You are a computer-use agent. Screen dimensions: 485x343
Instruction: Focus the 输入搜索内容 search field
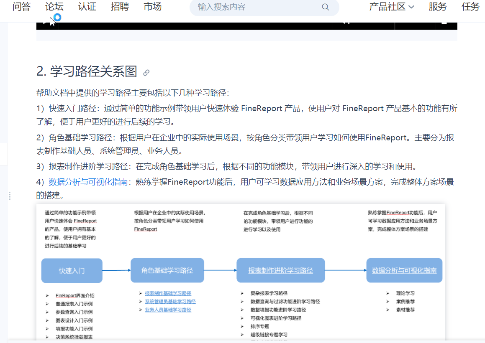(x=264, y=7)
